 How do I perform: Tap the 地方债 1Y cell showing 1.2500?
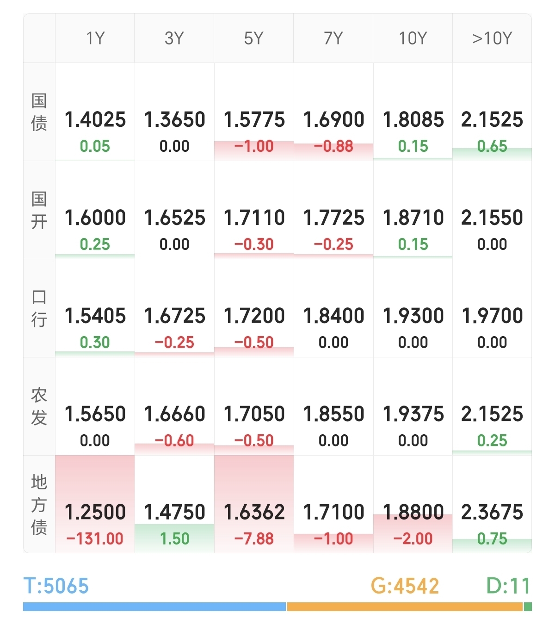click(95, 512)
